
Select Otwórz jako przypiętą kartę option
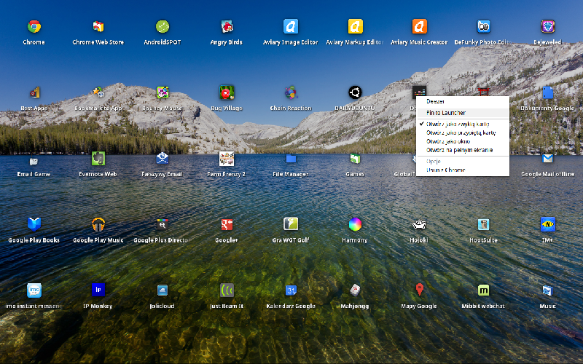[463, 132]
